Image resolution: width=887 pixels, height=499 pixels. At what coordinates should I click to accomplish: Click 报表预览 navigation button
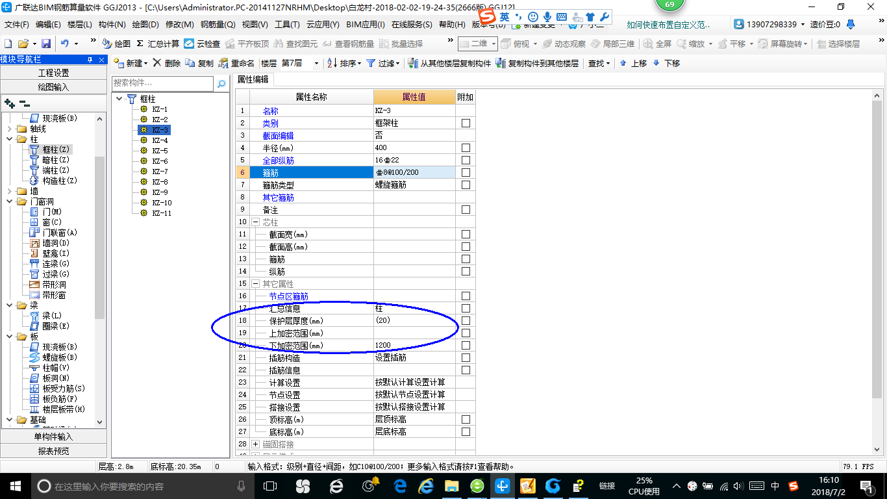[53, 450]
